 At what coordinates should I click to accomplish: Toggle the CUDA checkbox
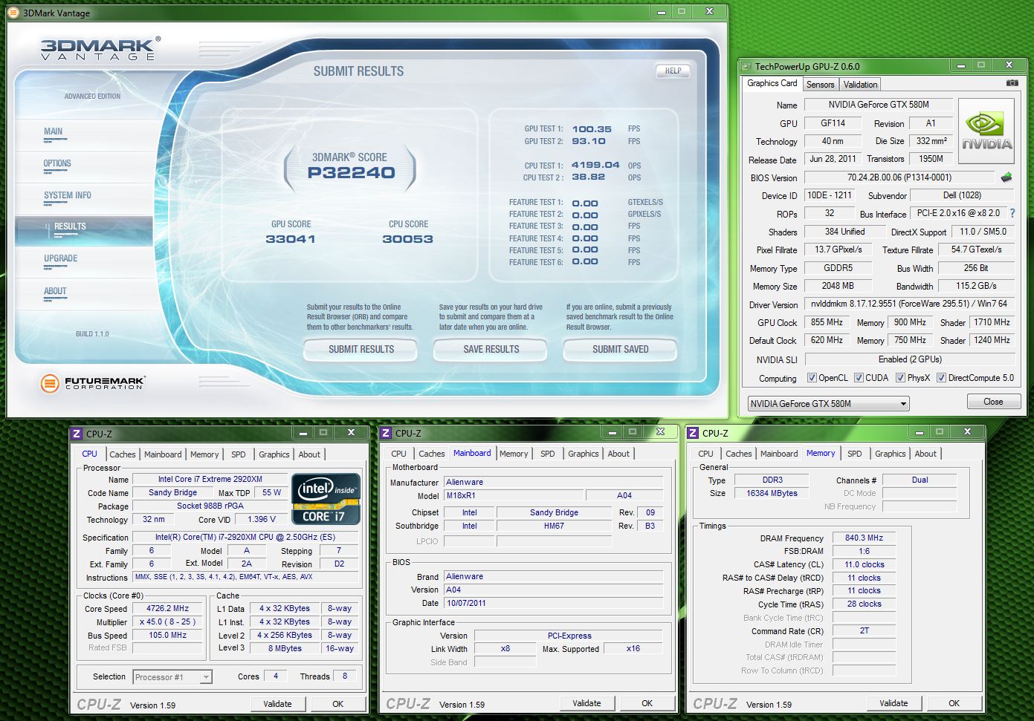pos(859,378)
